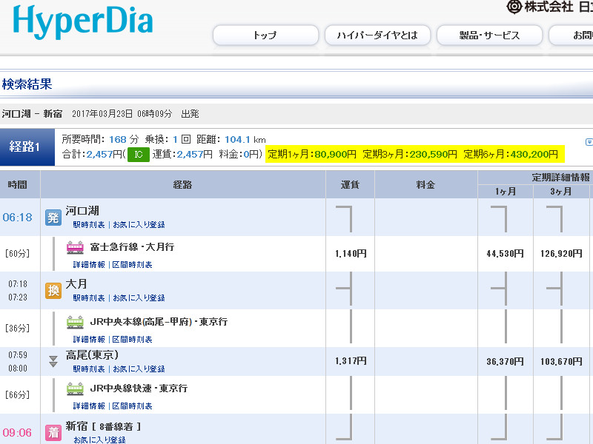Click the [60分] duration label

coord(17,254)
